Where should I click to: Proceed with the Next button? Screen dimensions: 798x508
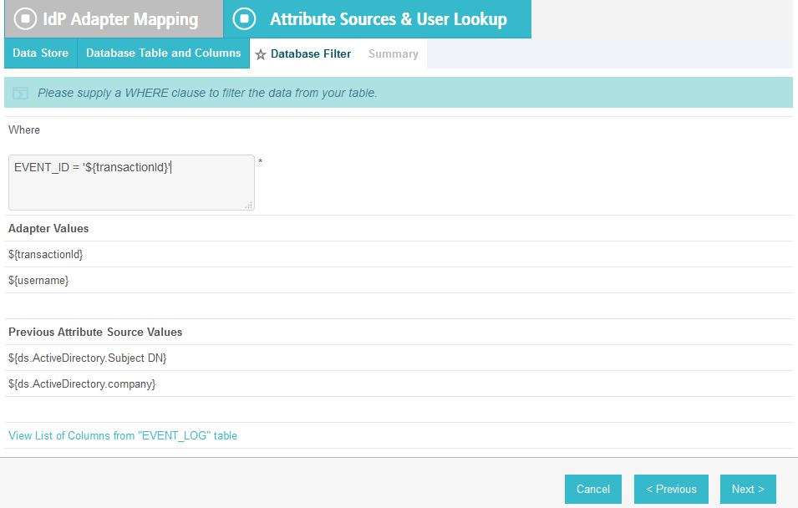tap(748, 489)
